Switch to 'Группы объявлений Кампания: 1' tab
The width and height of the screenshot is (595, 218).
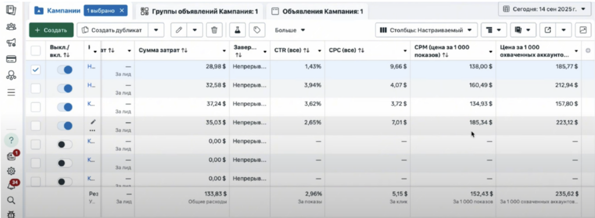pos(199,12)
